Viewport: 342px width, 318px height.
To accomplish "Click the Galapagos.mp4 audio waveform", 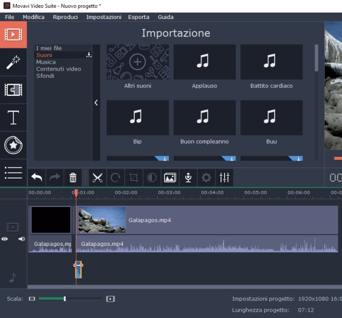I will click(x=208, y=244).
